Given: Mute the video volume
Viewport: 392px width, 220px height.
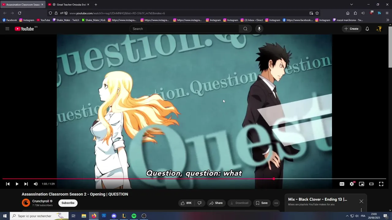Looking at the screenshot, I should [36, 184].
